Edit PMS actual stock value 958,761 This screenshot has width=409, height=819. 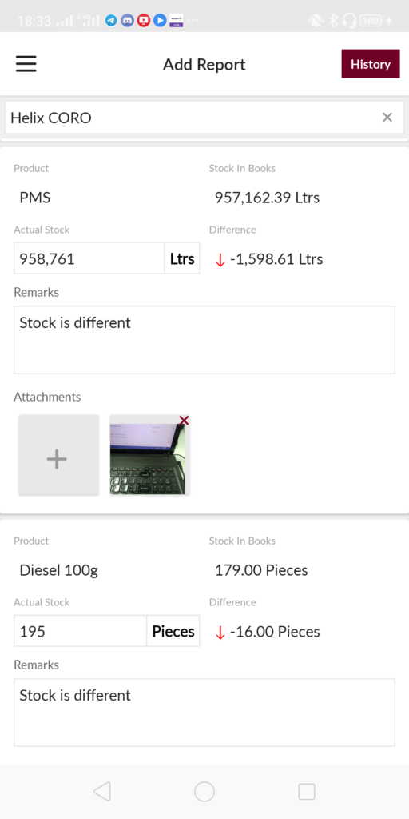click(89, 258)
